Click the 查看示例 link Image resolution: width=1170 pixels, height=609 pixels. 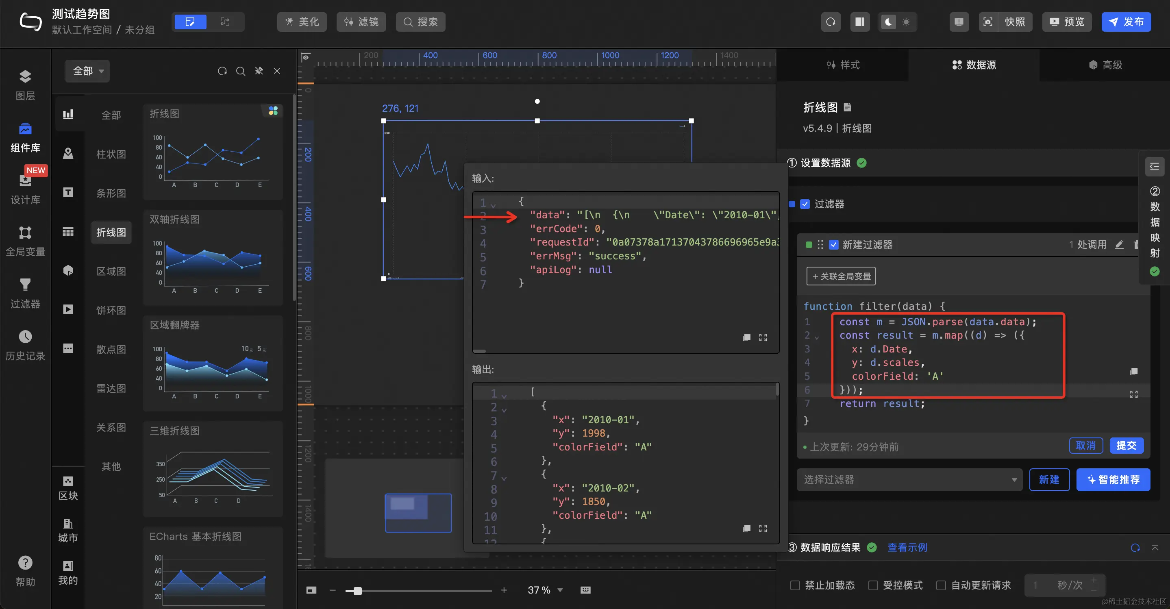pyautogui.click(x=907, y=547)
